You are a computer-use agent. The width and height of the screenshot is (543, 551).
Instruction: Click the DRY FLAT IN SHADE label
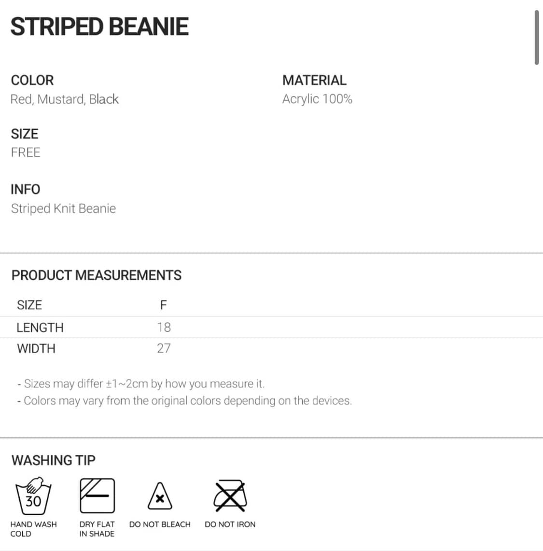97,529
